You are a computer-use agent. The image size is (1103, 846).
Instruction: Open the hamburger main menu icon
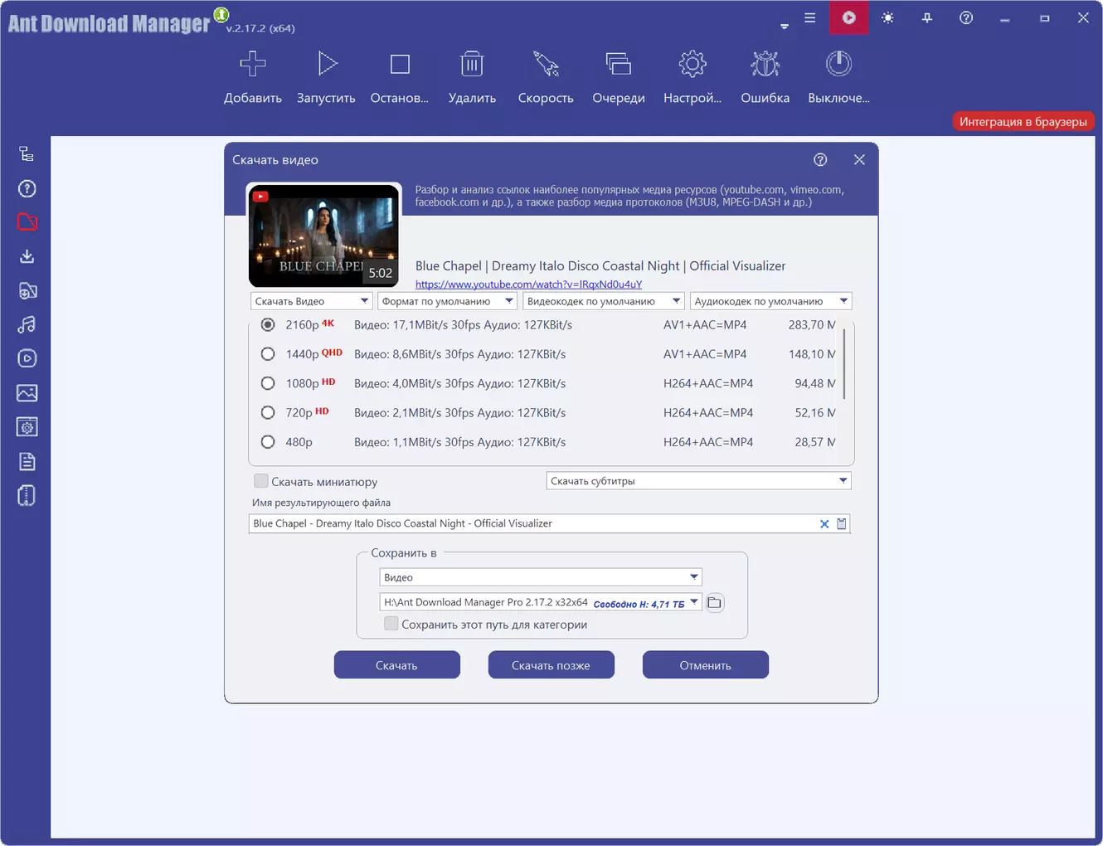coord(810,17)
